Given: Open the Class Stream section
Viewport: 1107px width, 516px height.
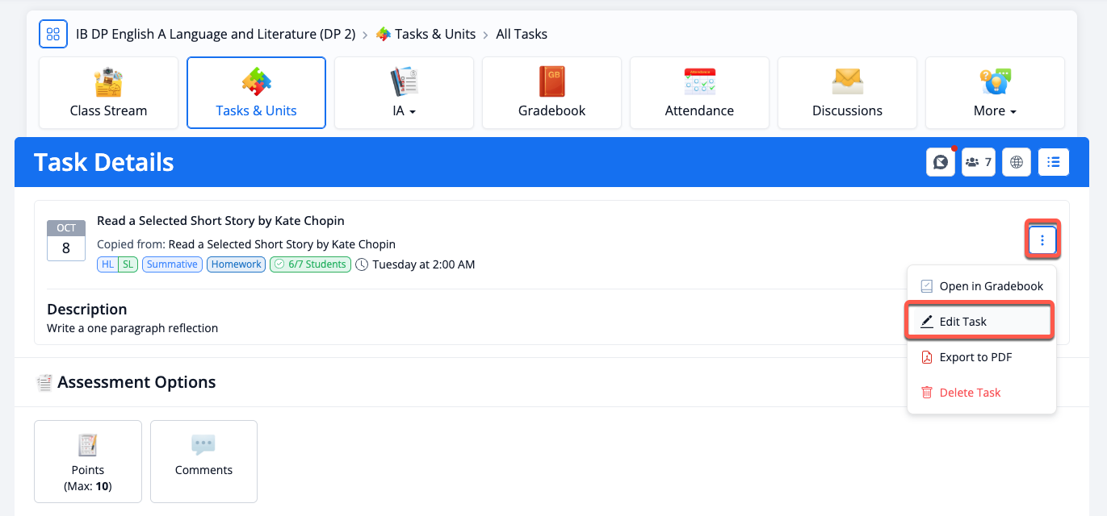Looking at the screenshot, I should point(108,92).
